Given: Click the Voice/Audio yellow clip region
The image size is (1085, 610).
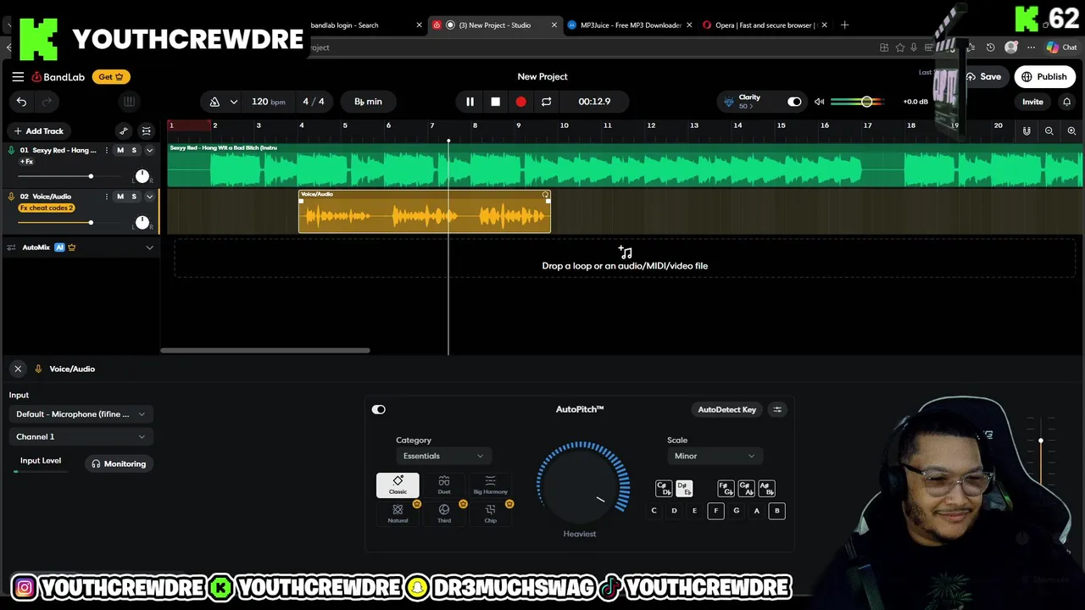Looking at the screenshot, I should click(x=425, y=212).
